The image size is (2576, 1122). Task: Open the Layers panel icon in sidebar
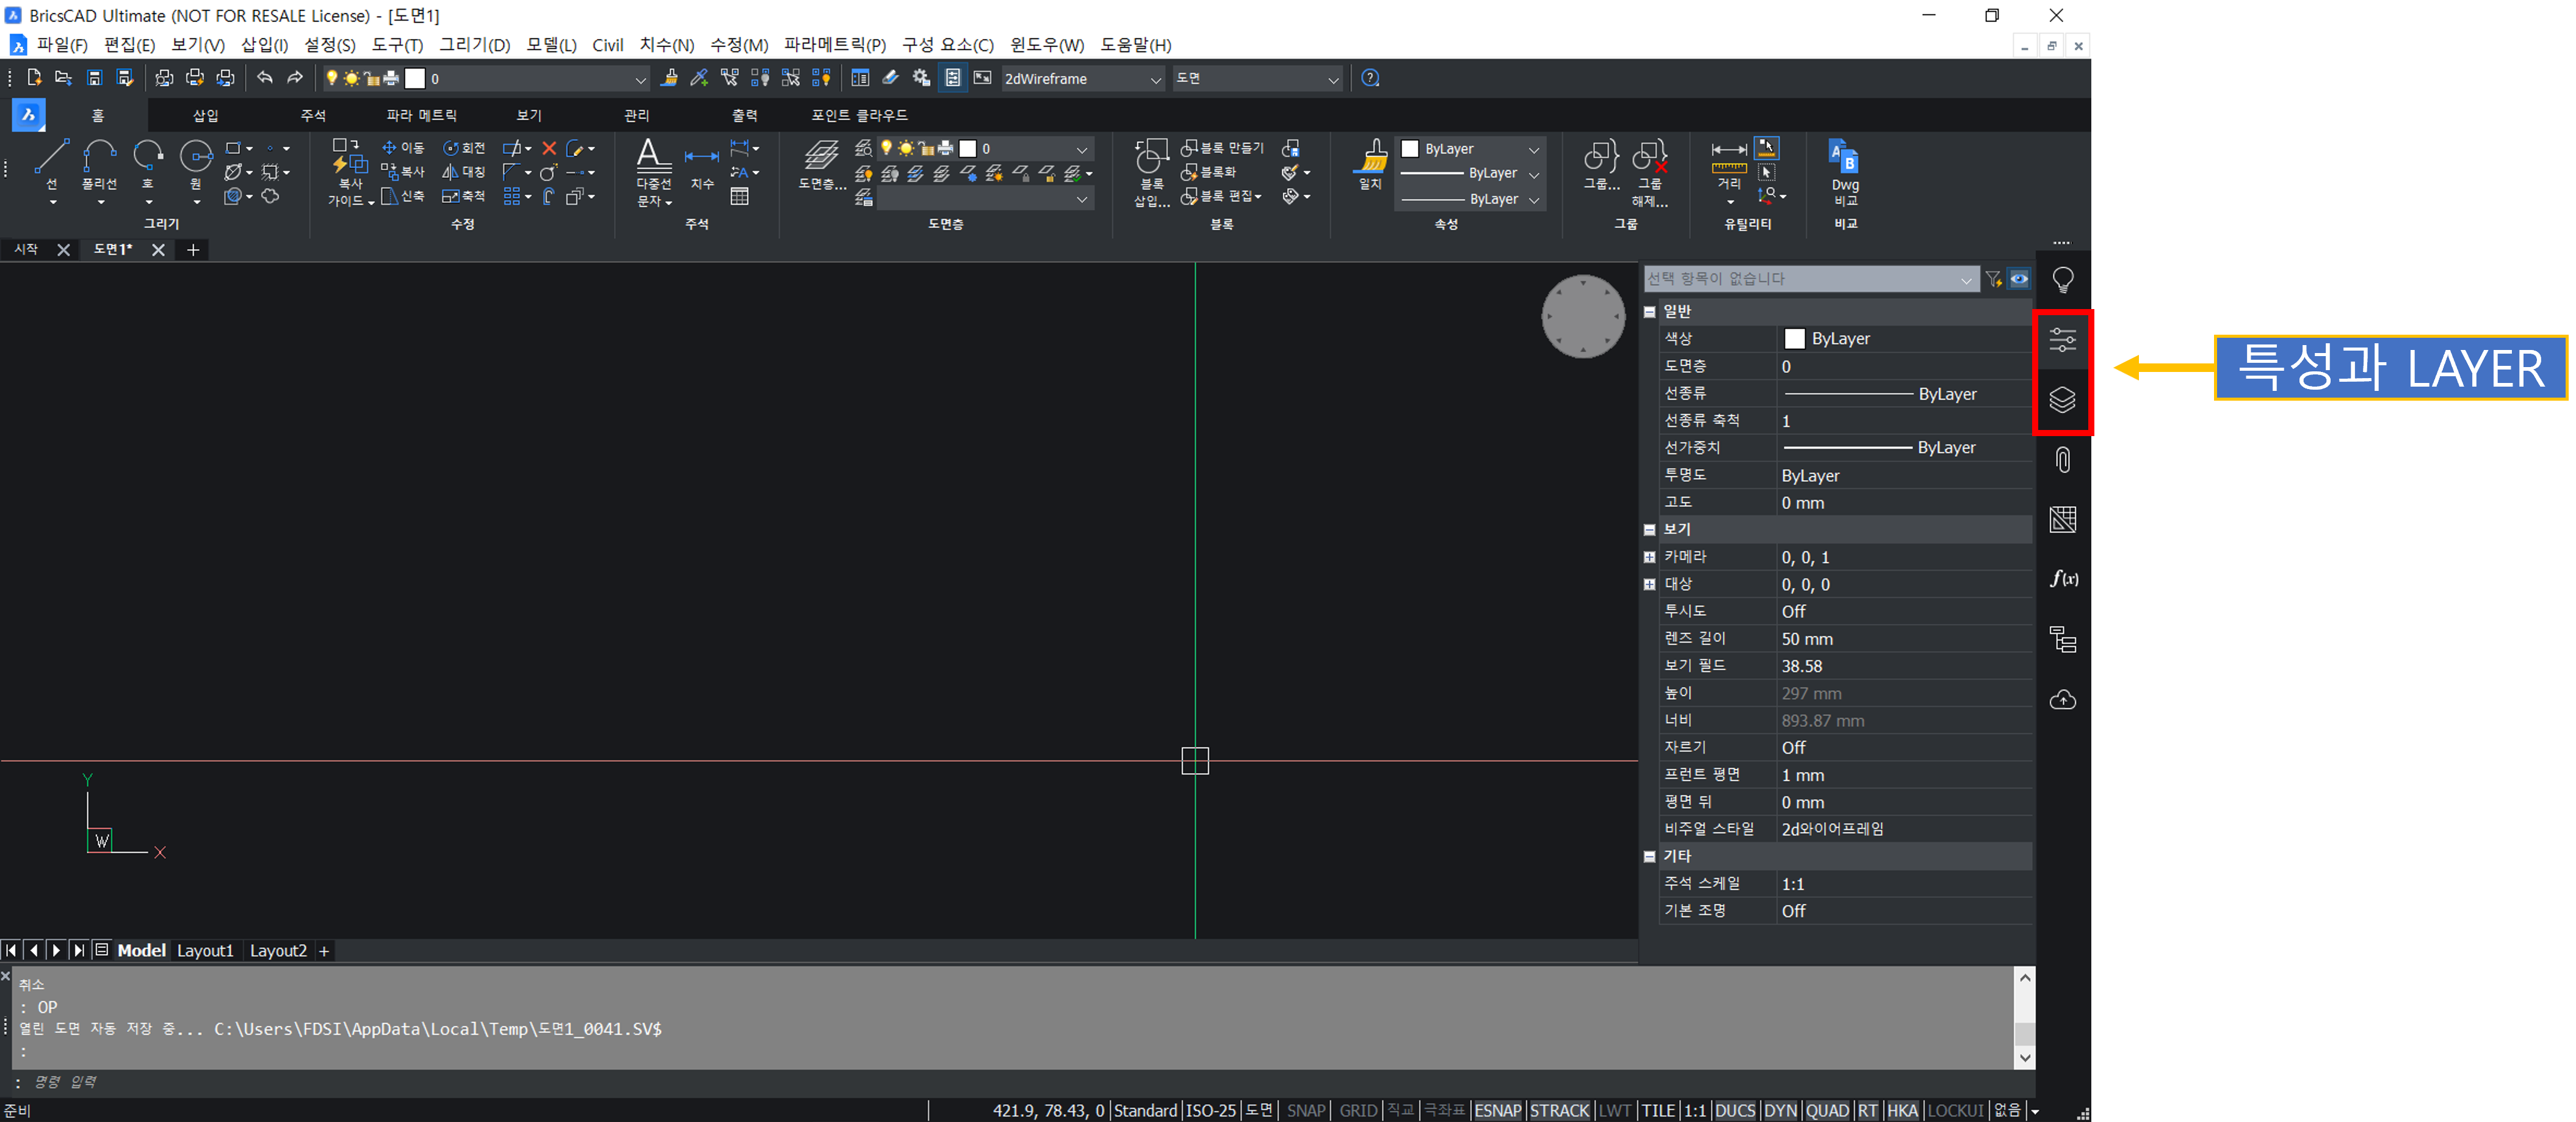point(2062,400)
